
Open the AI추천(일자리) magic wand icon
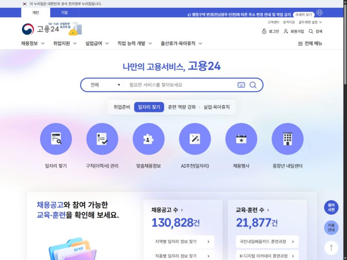point(195,139)
